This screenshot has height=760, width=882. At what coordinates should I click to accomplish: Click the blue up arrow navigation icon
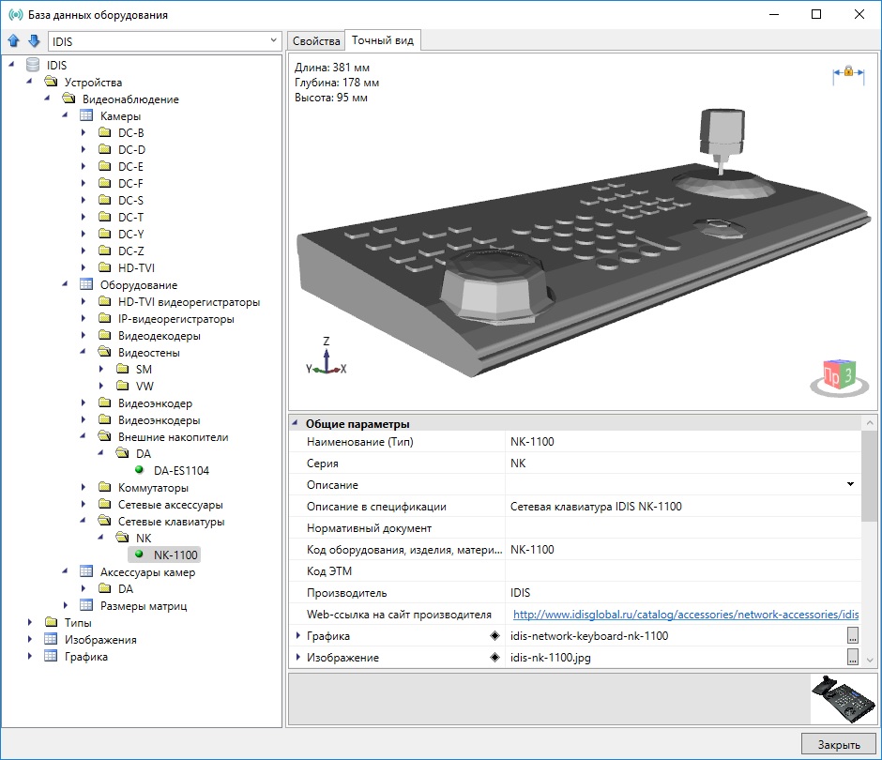pos(13,41)
